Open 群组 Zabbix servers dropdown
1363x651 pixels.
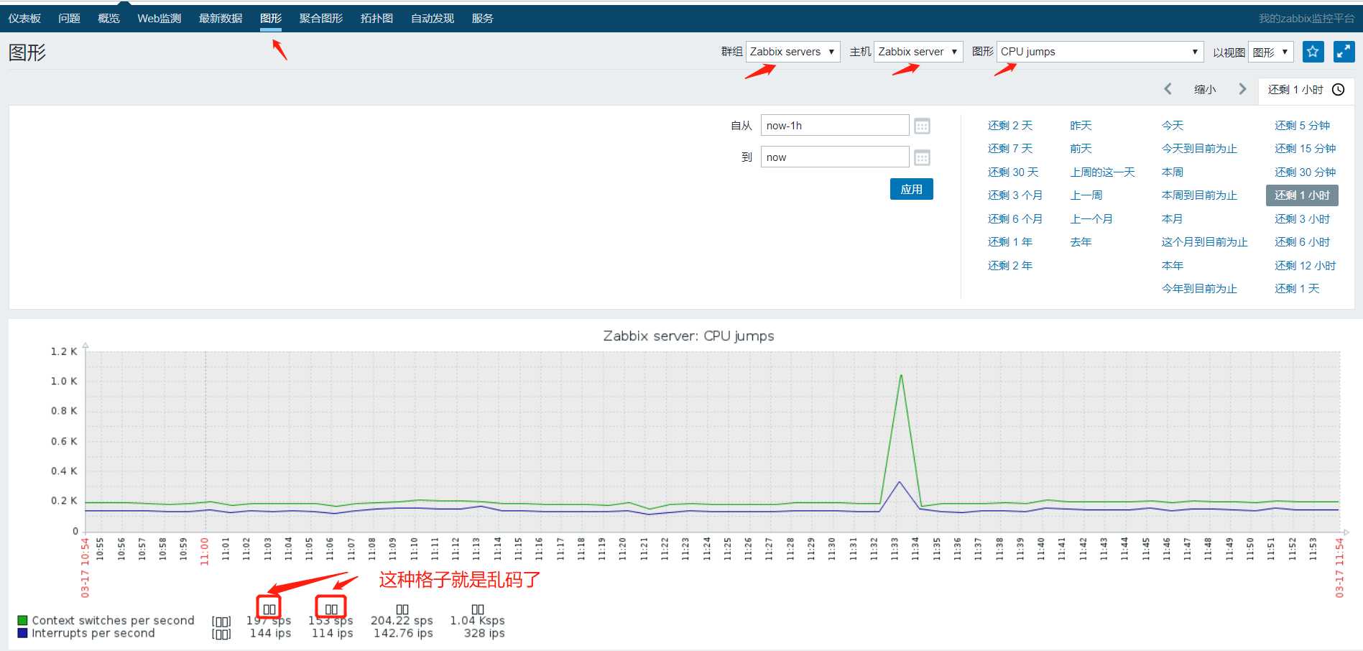point(793,52)
